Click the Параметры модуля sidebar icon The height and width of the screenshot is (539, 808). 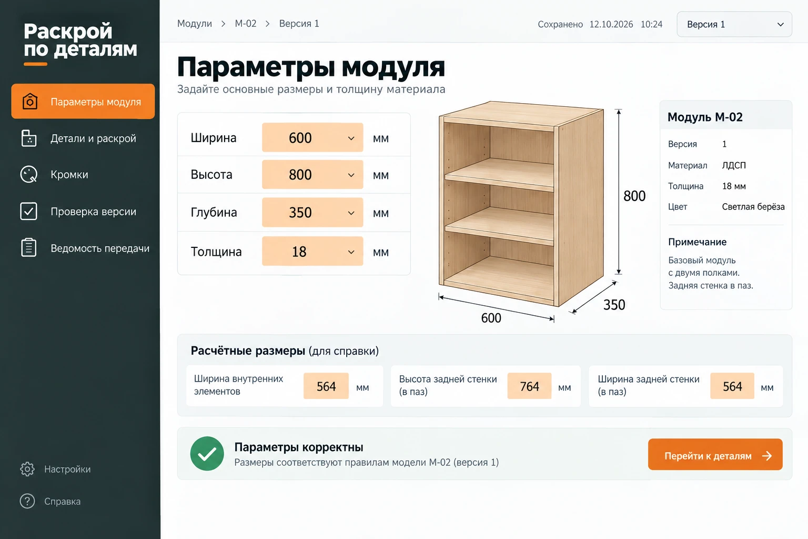pyautogui.click(x=30, y=101)
